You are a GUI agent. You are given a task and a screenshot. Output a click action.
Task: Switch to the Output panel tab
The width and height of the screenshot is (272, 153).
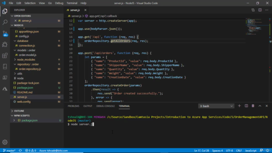88,106
